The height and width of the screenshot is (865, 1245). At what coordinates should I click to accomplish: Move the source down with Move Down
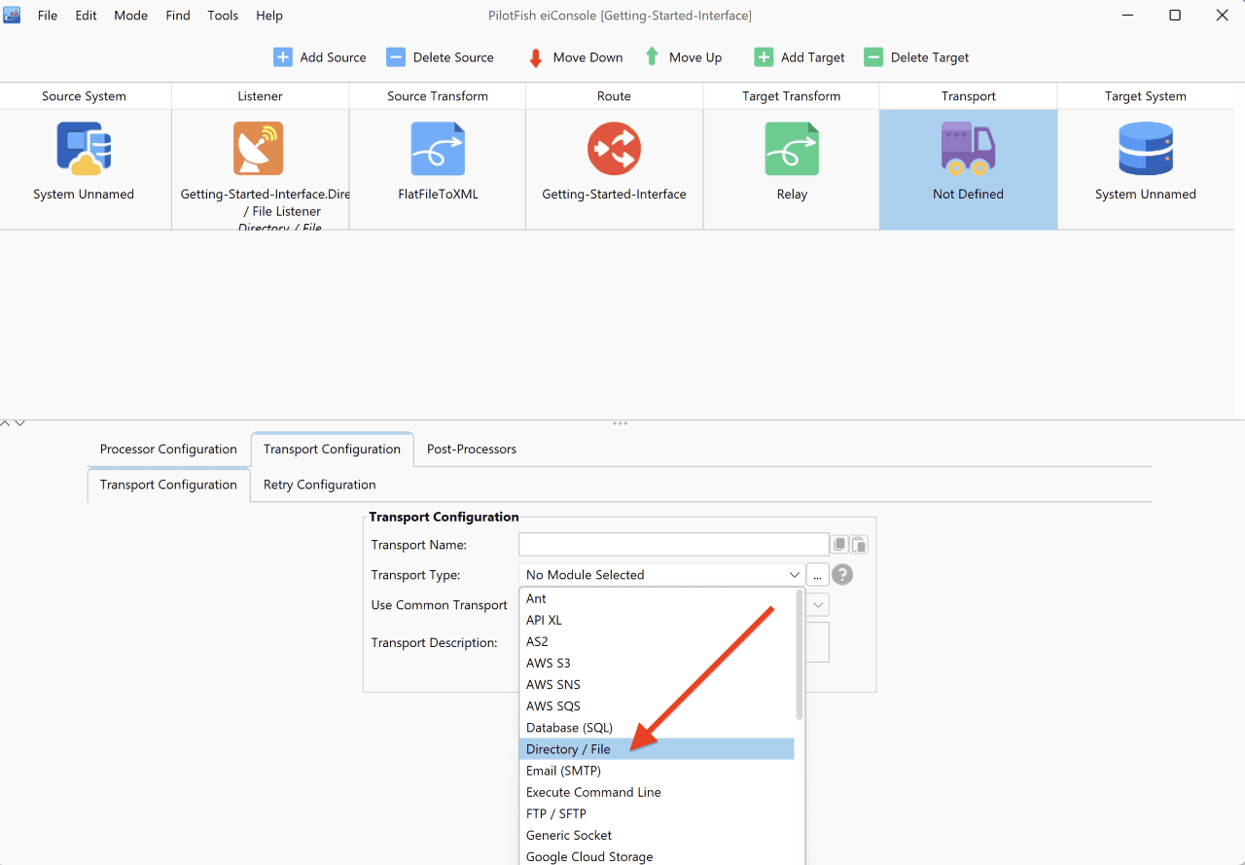[575, 57]
